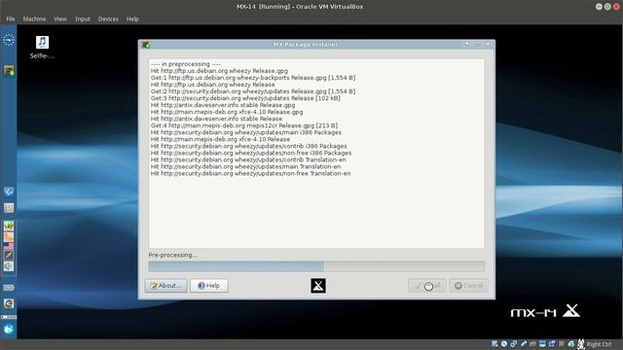
Task: Open the Xfce start menu mouse icon
Action: [9, 329]
